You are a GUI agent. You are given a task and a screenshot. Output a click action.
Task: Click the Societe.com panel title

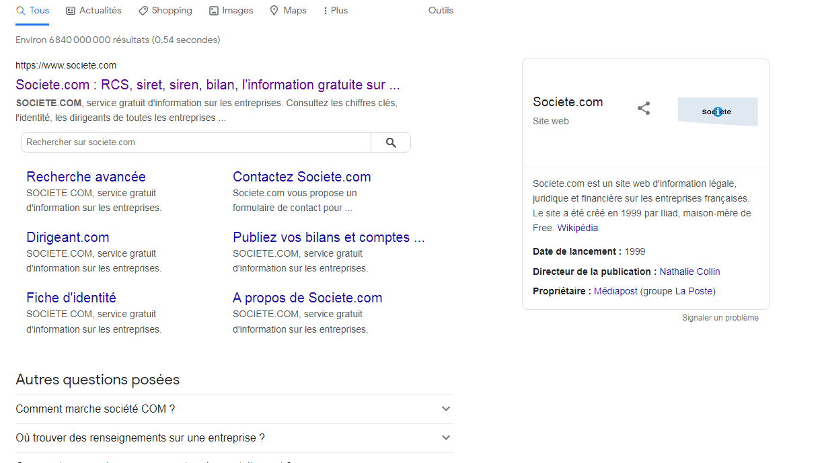[568, 101]
